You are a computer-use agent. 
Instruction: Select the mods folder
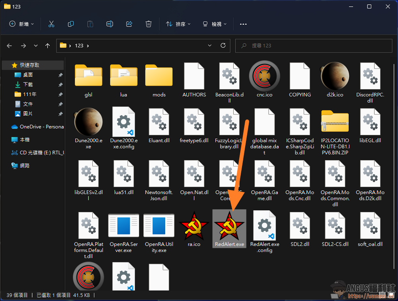pos(159,80)
